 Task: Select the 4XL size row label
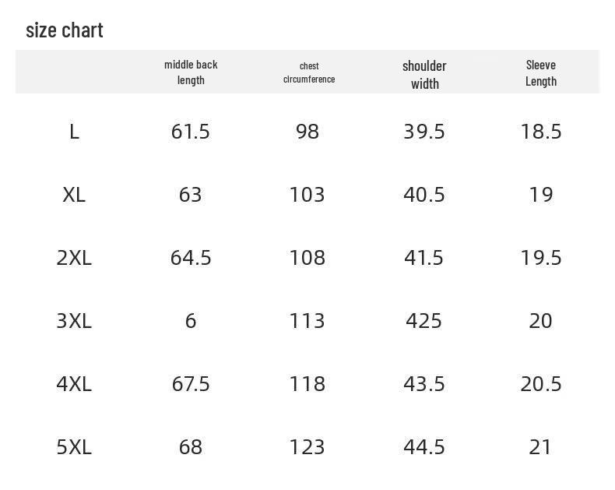(x=74, y=383)
